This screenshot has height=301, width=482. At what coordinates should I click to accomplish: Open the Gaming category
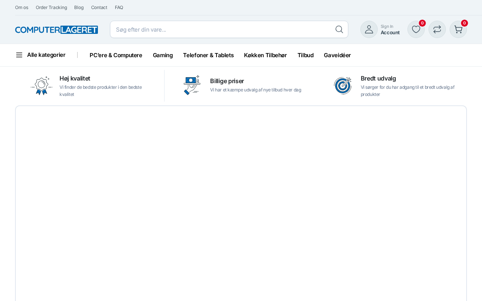163,55
